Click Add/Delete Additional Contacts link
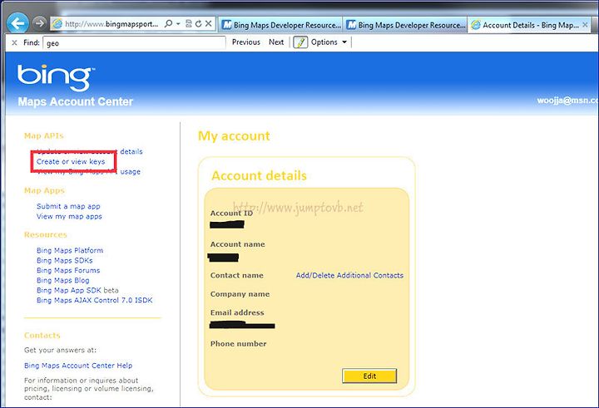The image size is (599, 408). click(x=349, y=275)
